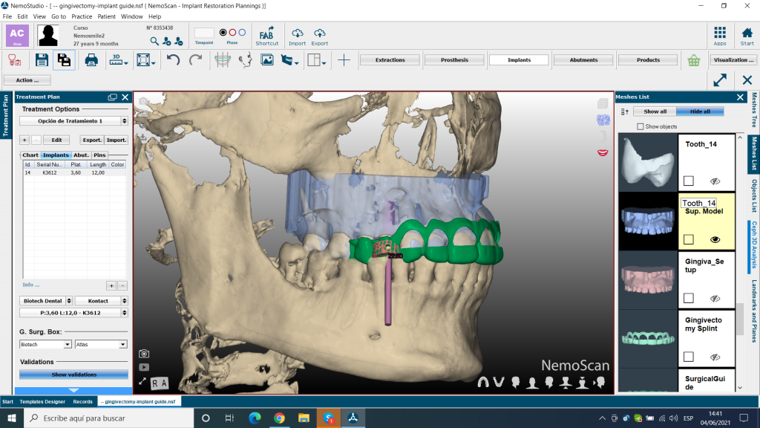Open the Opción de Tratamiento 1 dropdown
The height and width of the screenshot is (428, 760).
click(73, 121)
